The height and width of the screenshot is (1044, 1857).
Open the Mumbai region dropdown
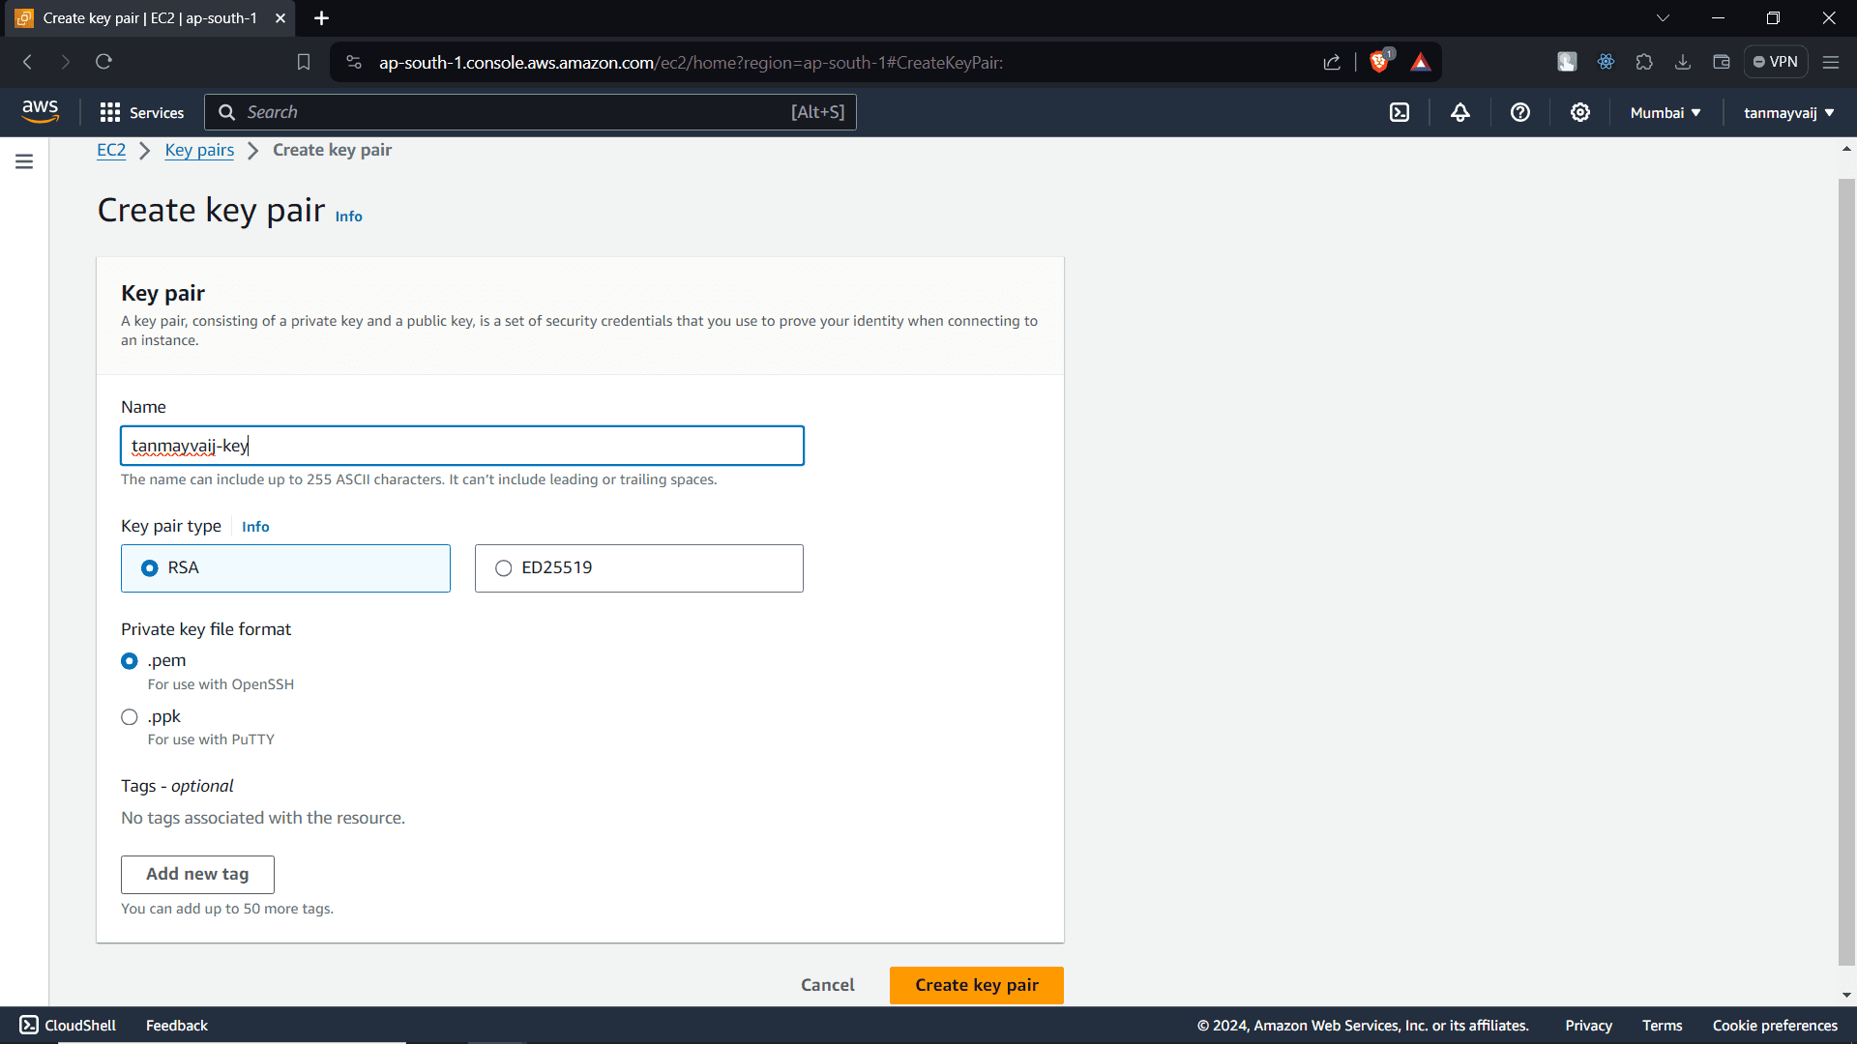point(1663,112)
